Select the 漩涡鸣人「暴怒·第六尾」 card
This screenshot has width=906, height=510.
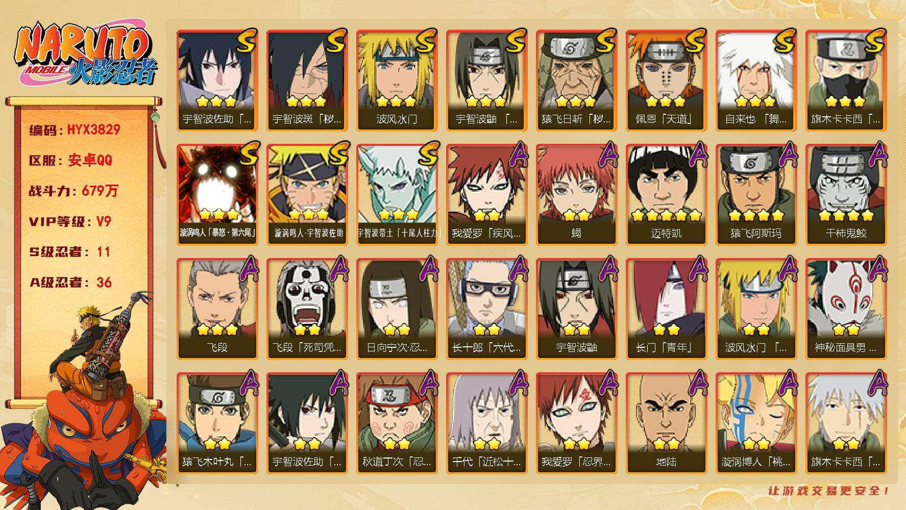[x=217, y=194]
